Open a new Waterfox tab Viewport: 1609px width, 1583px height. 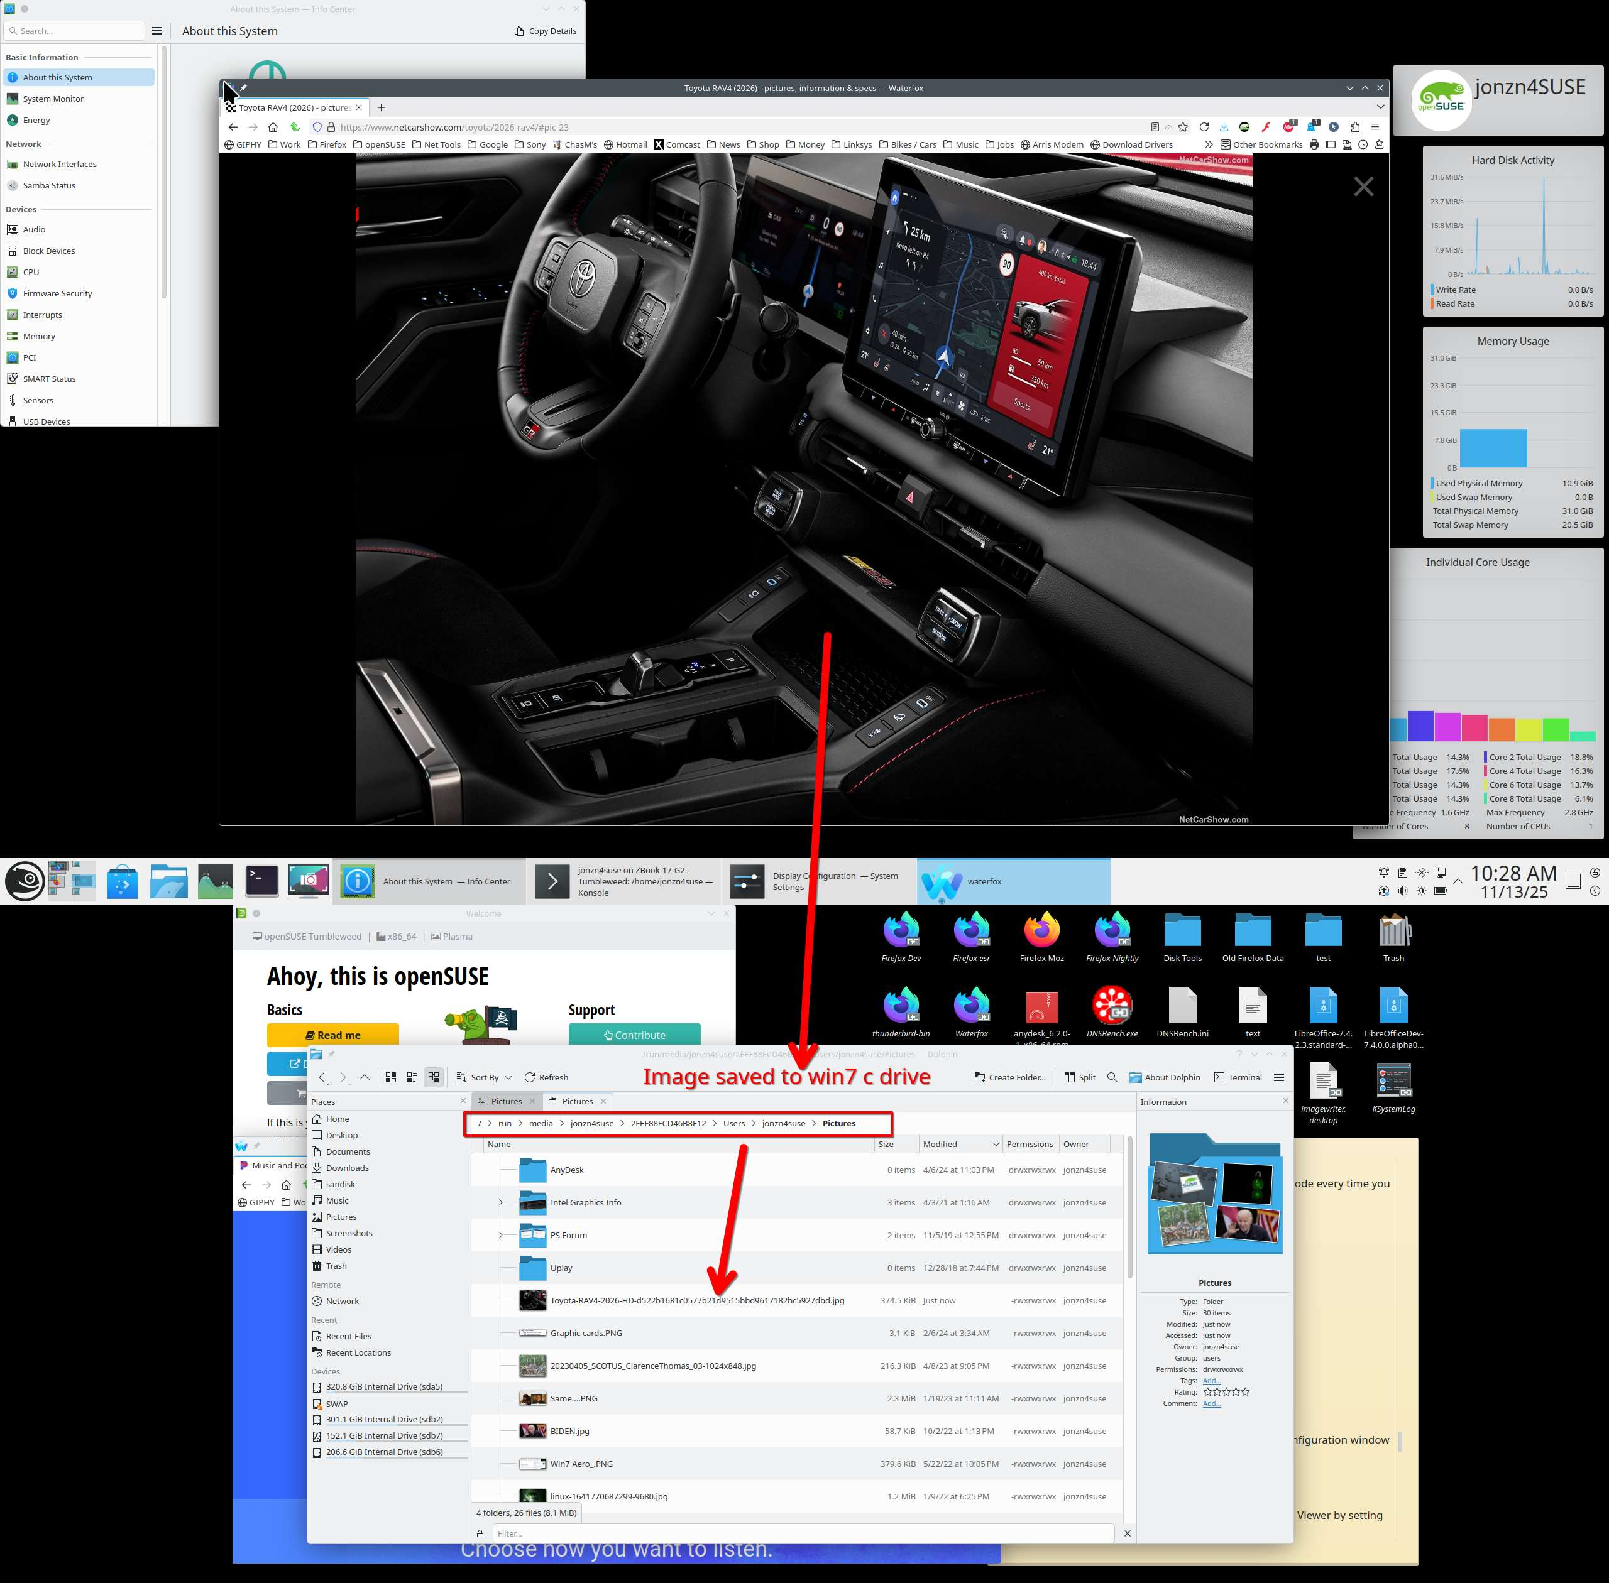381,107
